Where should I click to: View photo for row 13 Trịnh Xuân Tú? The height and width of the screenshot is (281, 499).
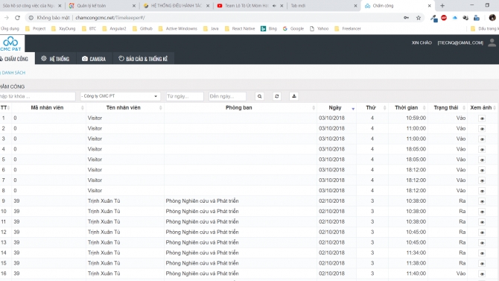tap(482, 243)
